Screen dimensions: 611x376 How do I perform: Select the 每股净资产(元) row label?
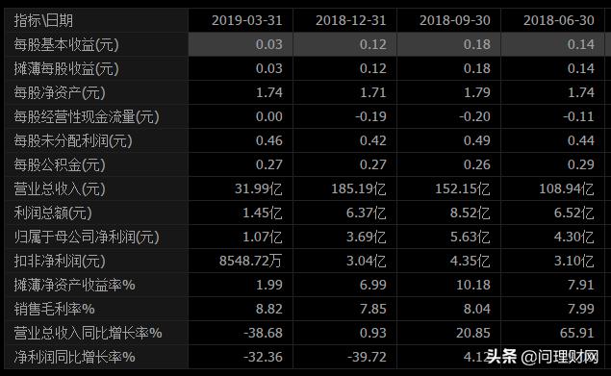(x=60, y=92)
